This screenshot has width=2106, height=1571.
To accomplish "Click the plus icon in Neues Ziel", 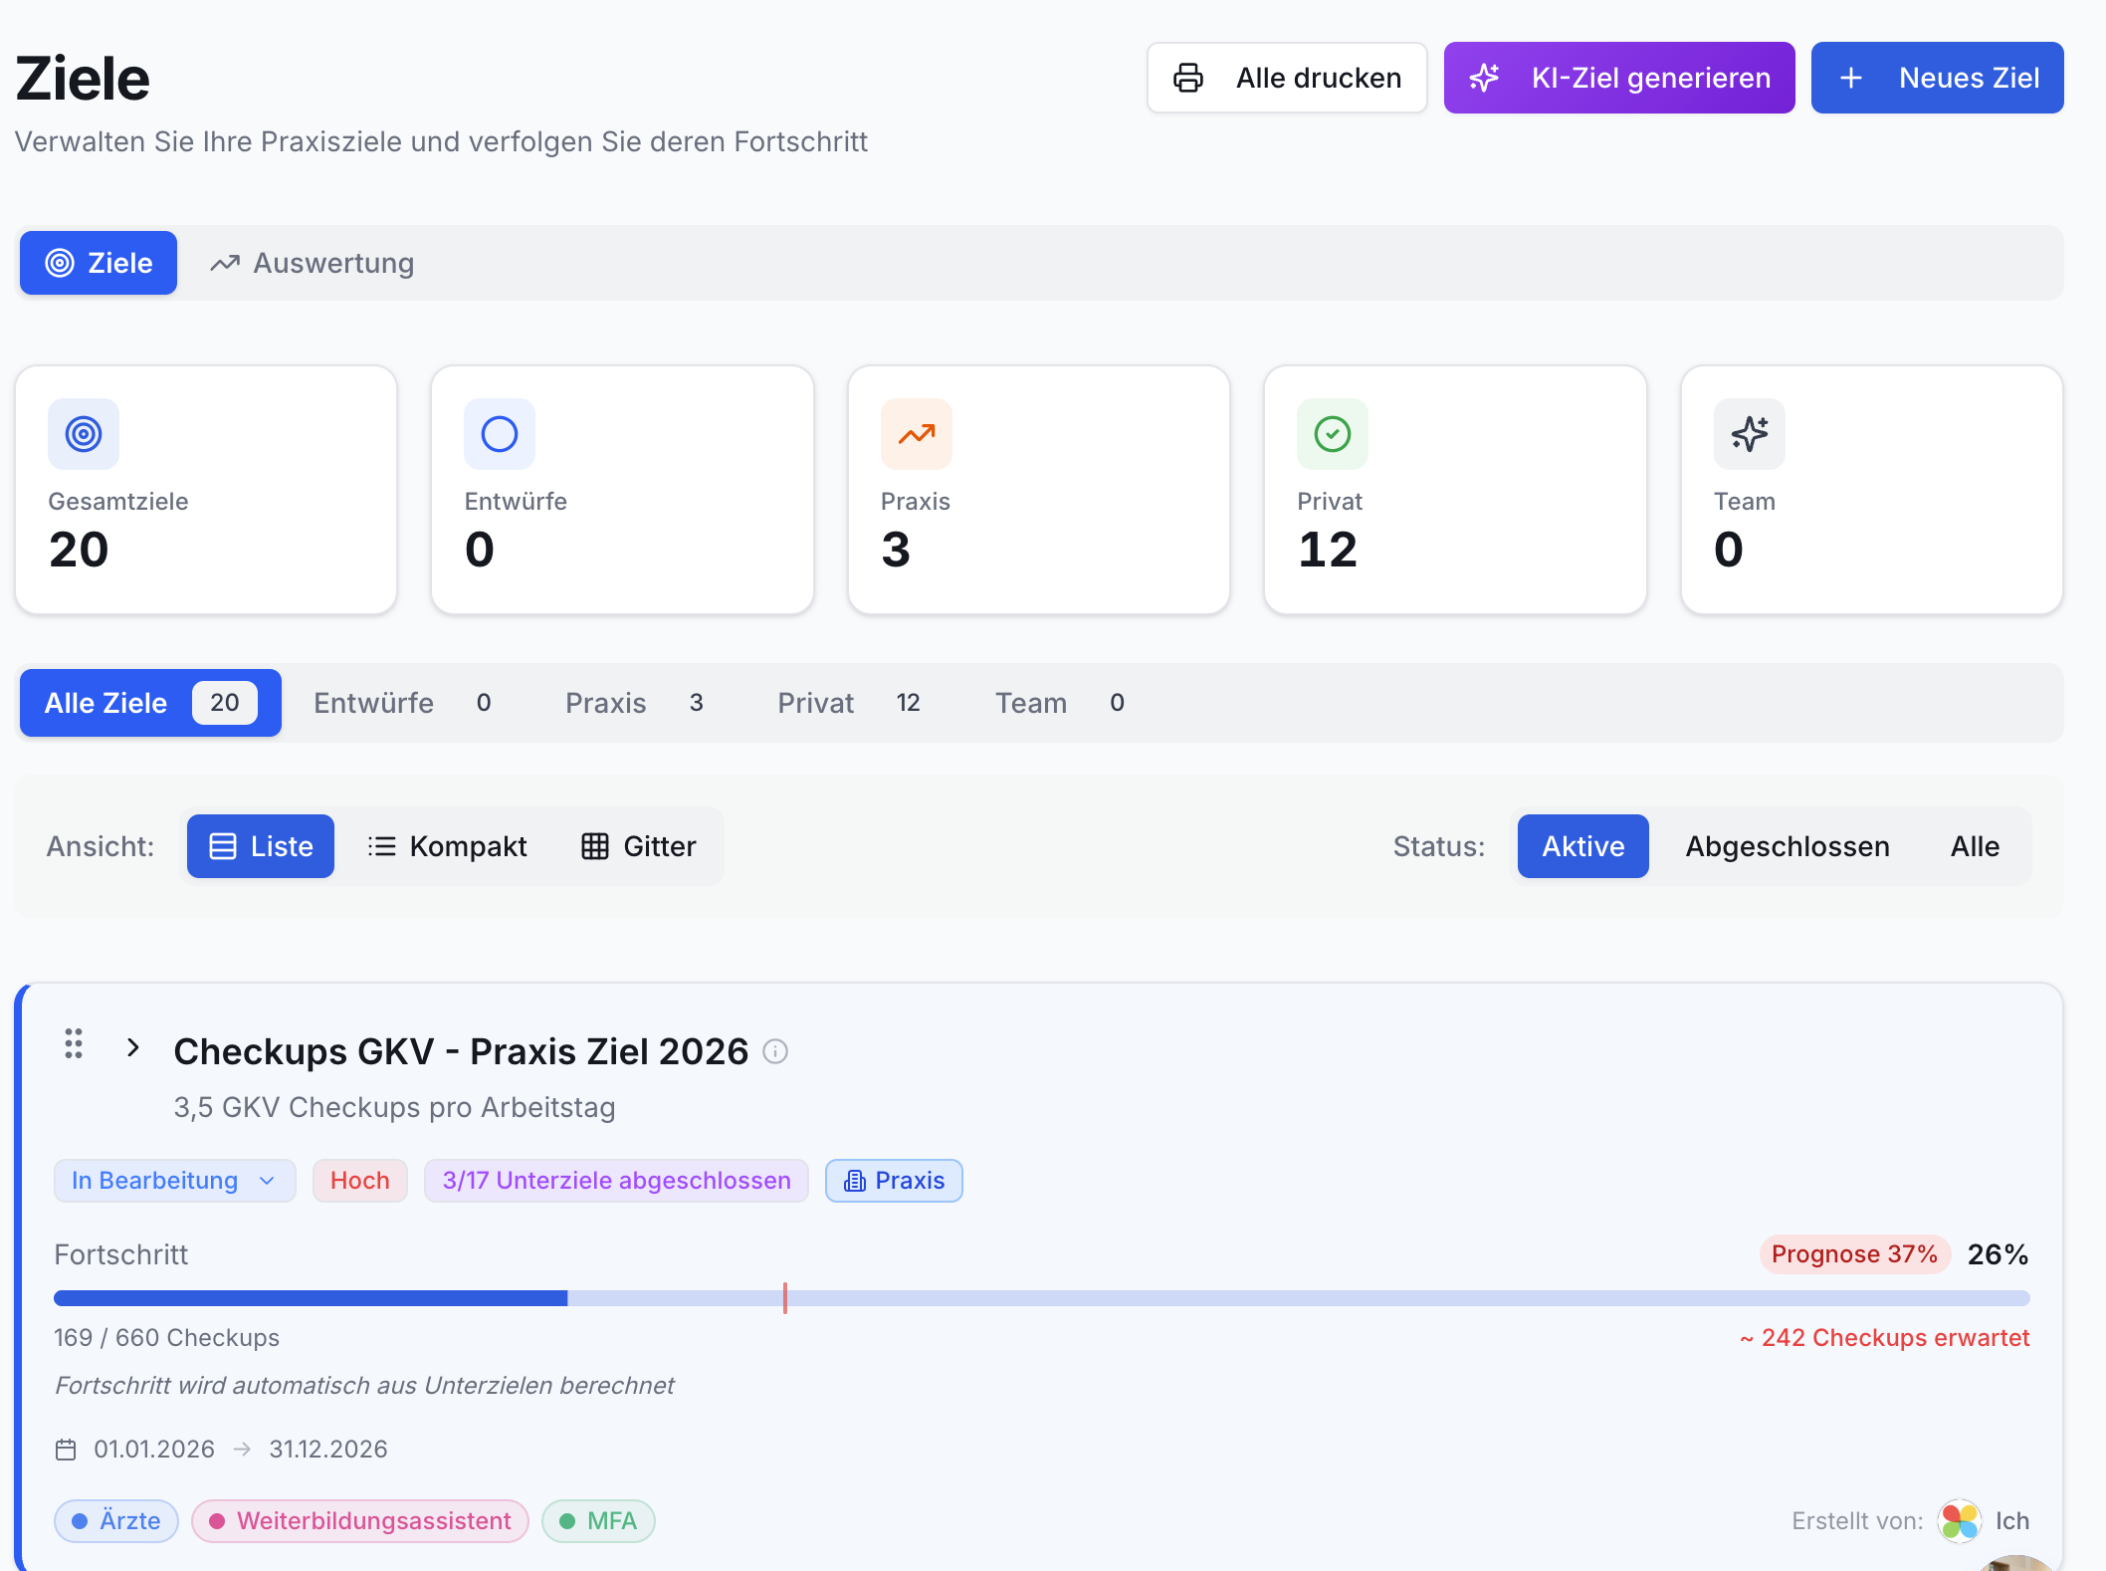I will point(1850,78).
